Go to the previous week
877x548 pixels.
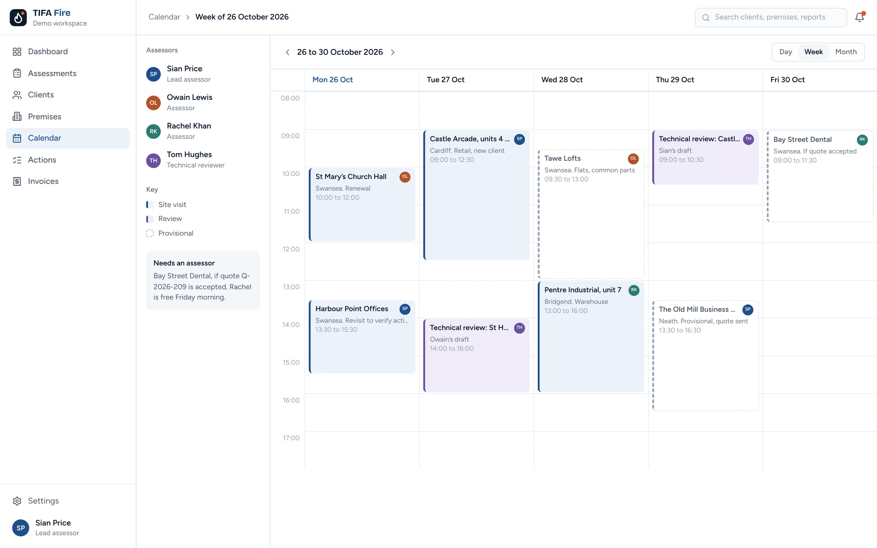(287, 52)
